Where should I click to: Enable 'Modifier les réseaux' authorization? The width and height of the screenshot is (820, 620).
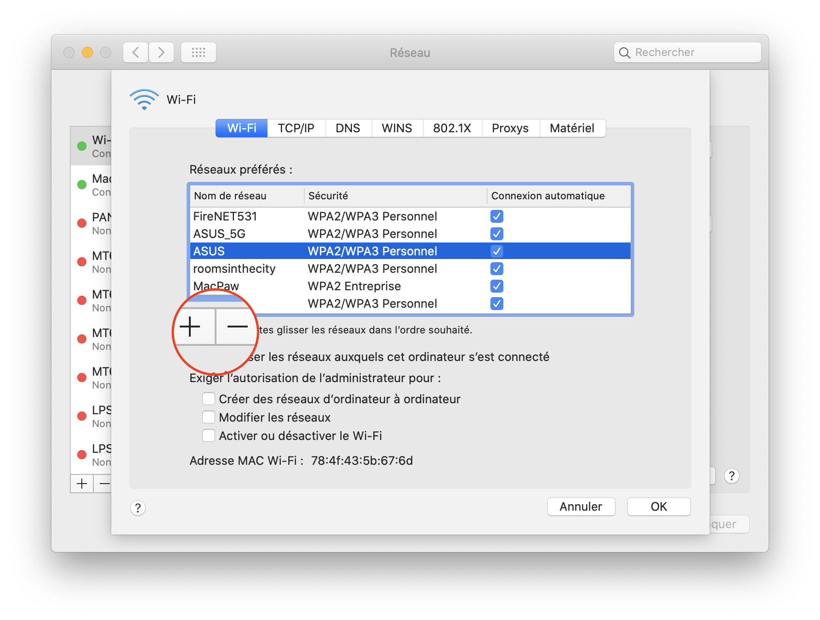(208, 417)
